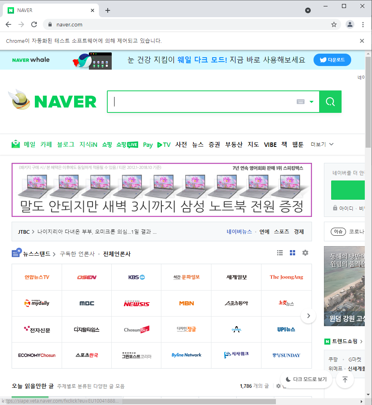
Task: Open 카페 from the service menu
Action: coord(46,144)
